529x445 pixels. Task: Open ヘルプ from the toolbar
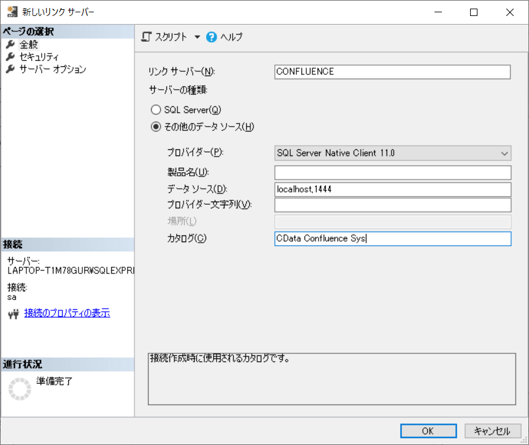[x=231, y=37]
